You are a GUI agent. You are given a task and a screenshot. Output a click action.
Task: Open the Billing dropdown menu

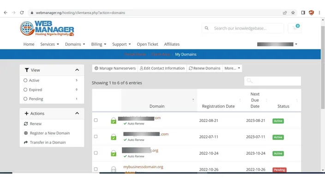click(x=99, y=44)
